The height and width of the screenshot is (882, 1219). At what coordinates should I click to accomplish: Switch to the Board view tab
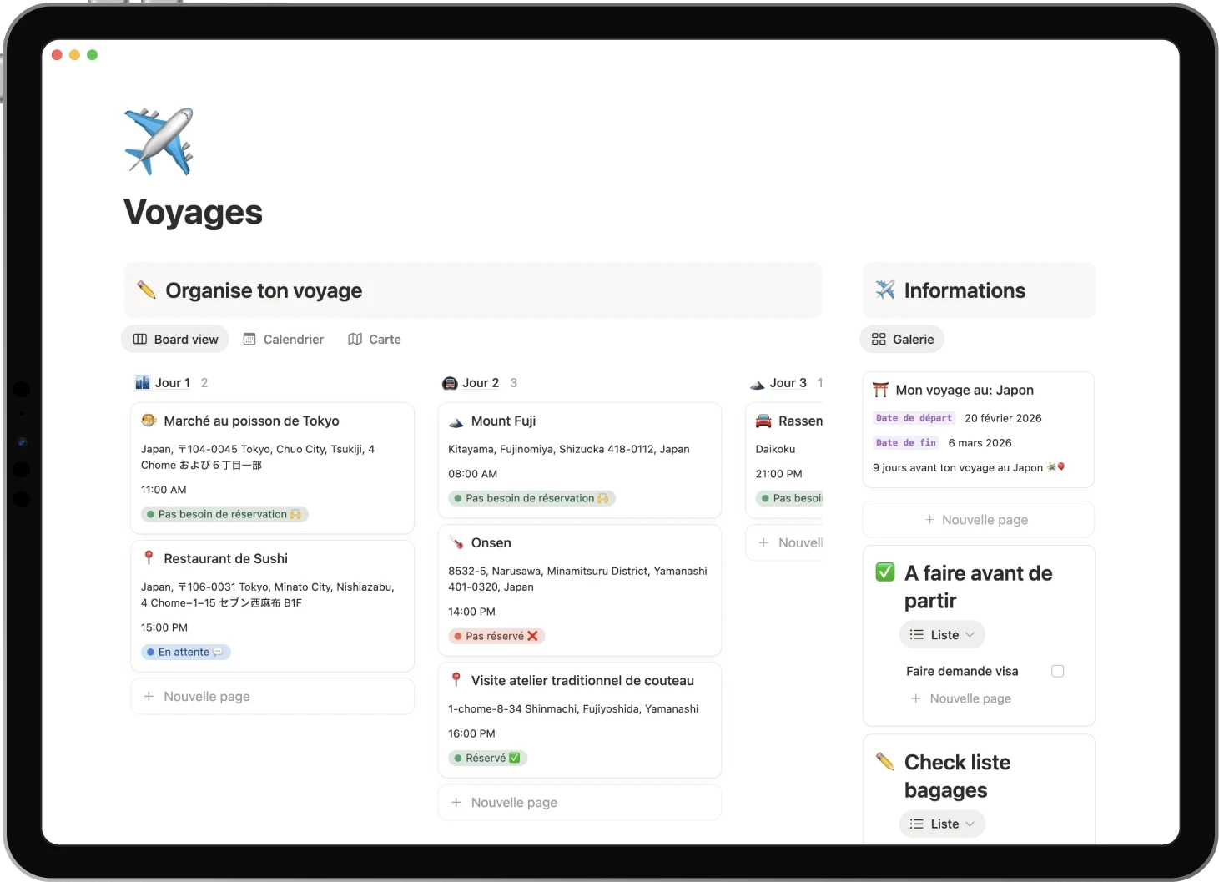175,339
